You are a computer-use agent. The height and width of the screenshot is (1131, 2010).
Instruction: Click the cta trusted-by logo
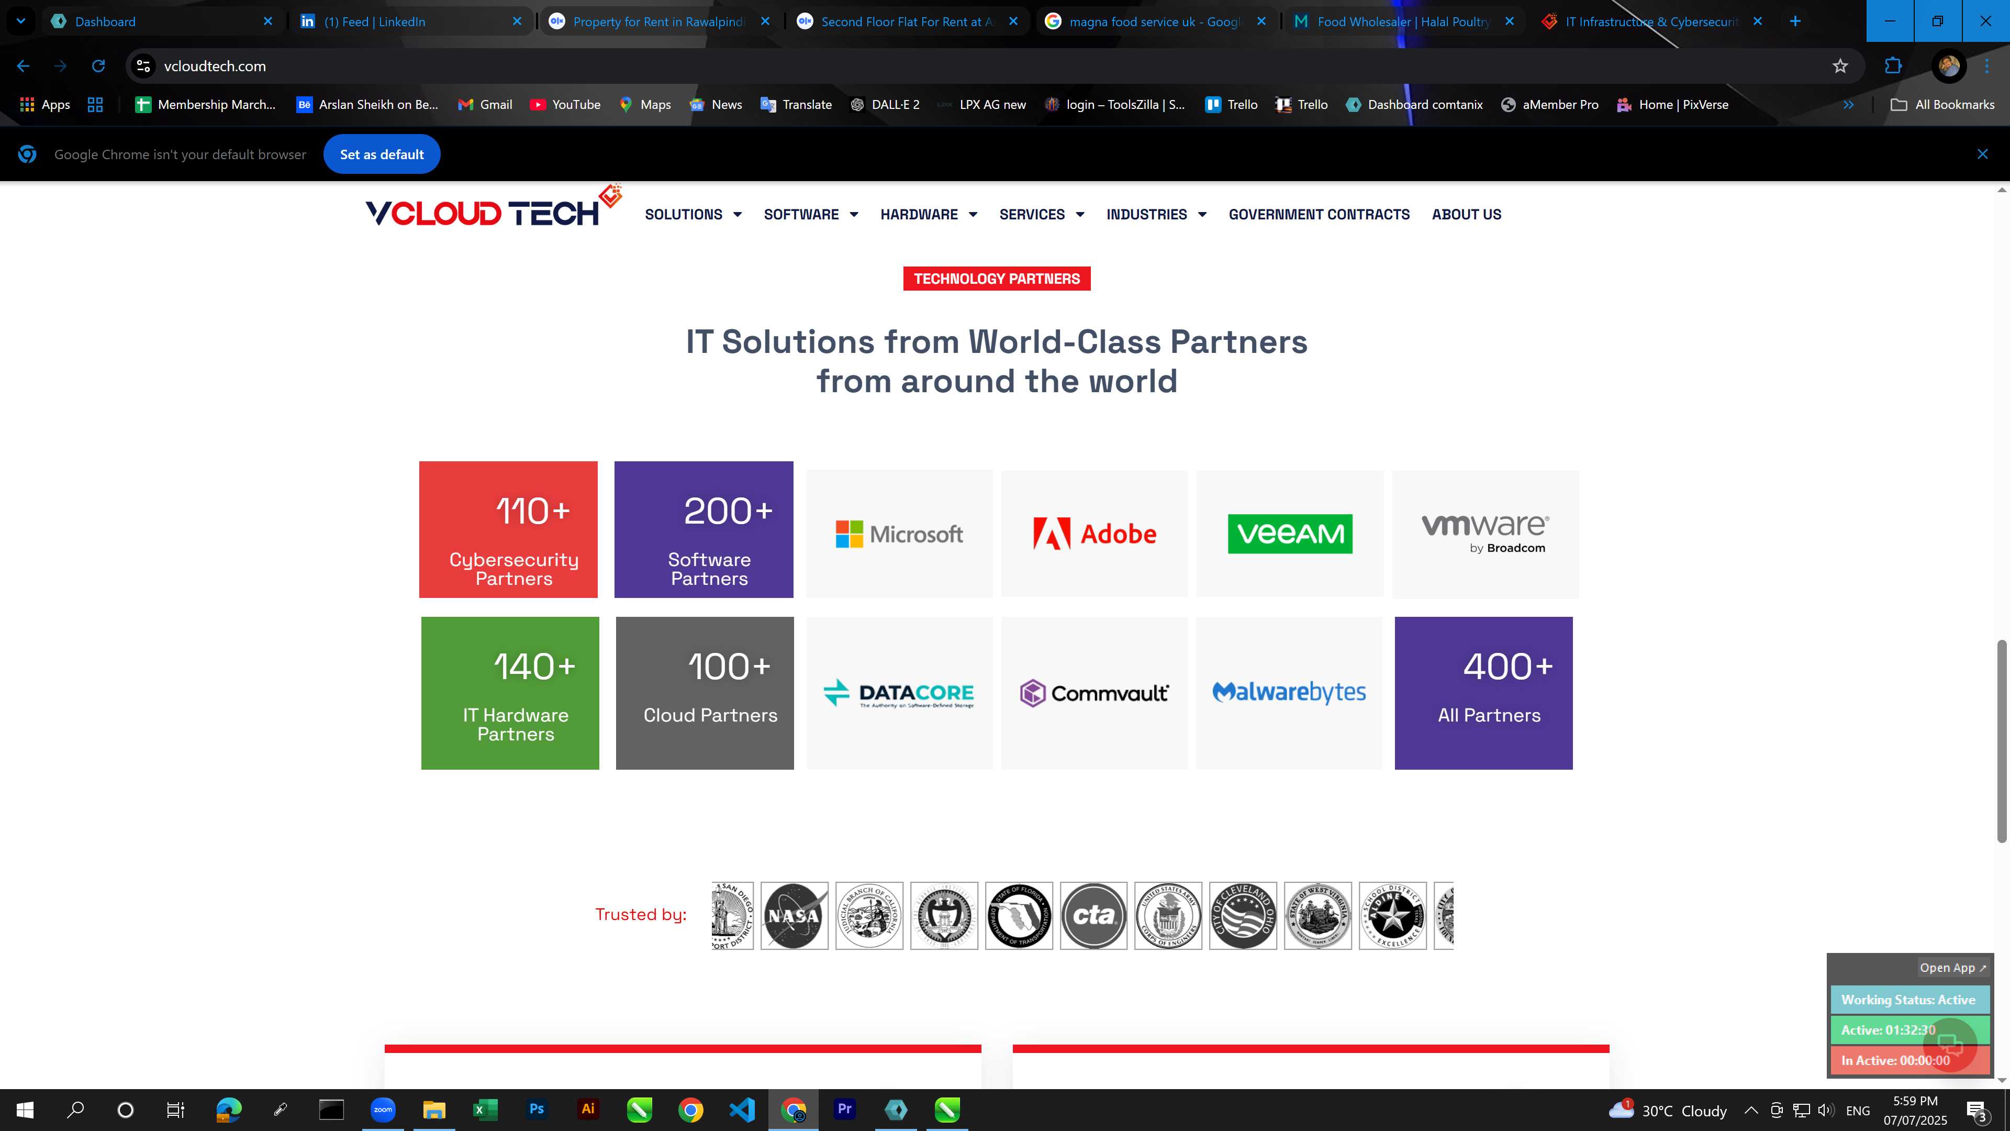pos(1093,916)
